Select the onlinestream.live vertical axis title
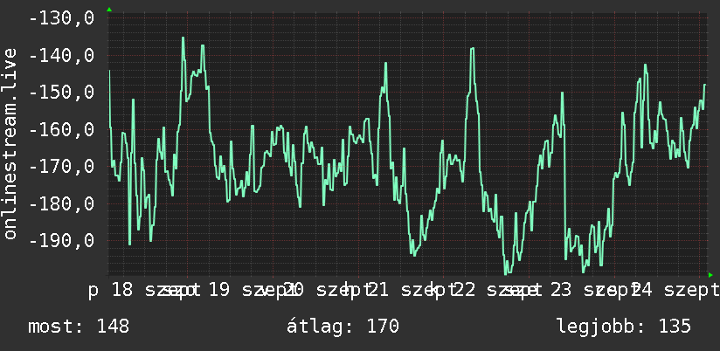 (x=10, y=143)
